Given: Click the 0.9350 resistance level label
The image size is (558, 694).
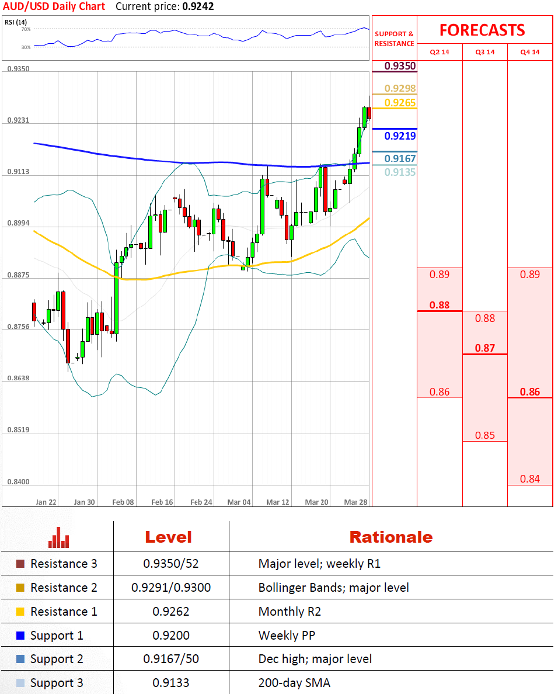Looking at the screenshot, I should click(x=401, y=66).
